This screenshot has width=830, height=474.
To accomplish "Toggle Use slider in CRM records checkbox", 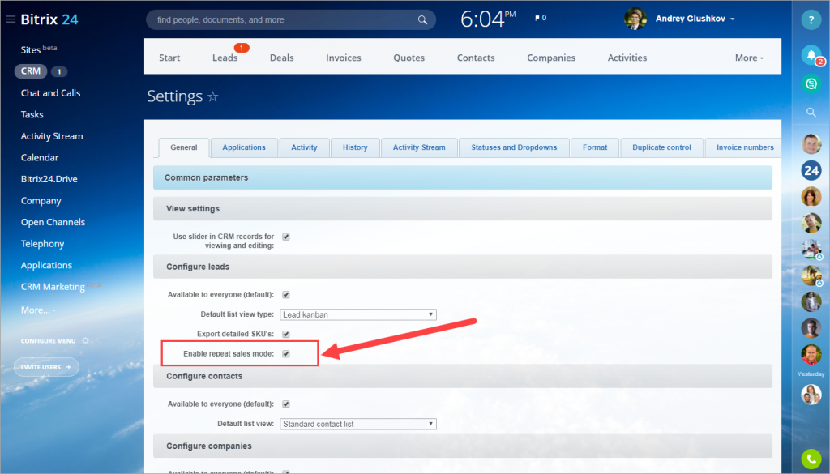I will 286,237.
